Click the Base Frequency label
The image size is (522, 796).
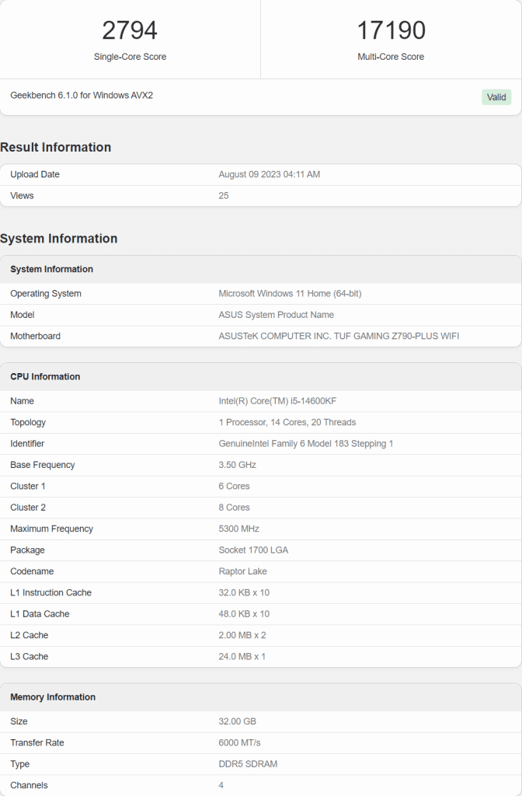pyautogui.click(x=43, y=465)
